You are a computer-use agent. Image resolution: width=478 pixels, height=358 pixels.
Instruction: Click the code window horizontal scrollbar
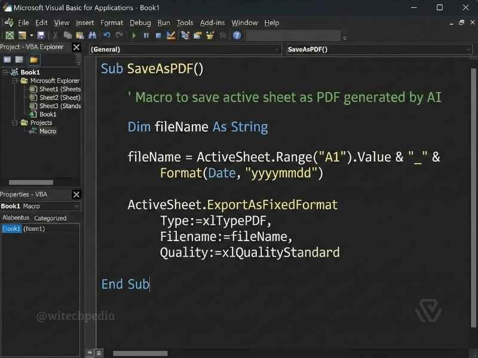point(140,353)
